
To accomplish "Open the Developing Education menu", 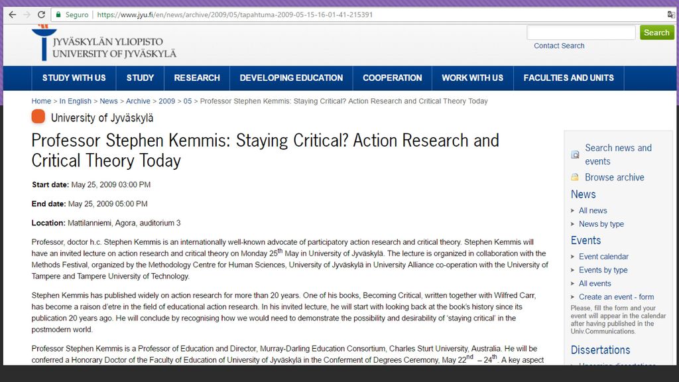I will (x=291, y=78).
